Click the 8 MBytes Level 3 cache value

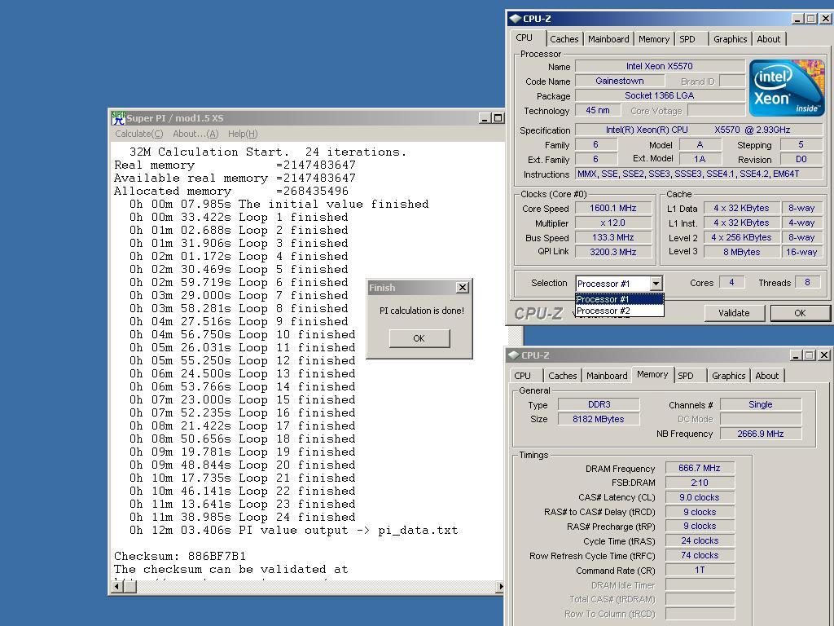(741, 252)
